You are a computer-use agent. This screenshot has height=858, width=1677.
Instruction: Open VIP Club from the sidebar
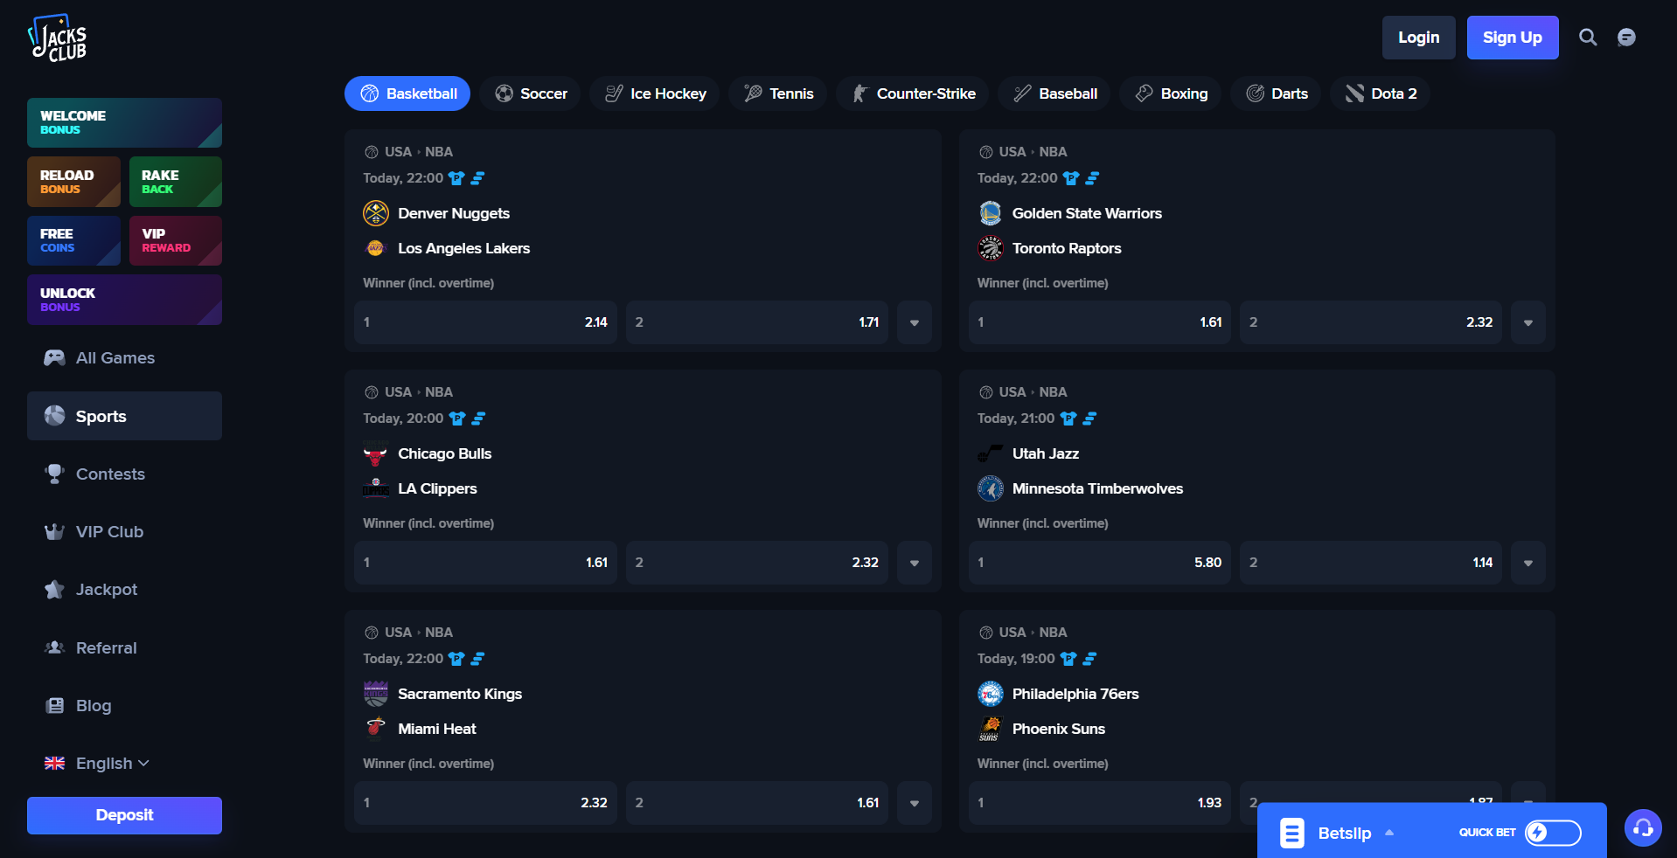[109, 532]
